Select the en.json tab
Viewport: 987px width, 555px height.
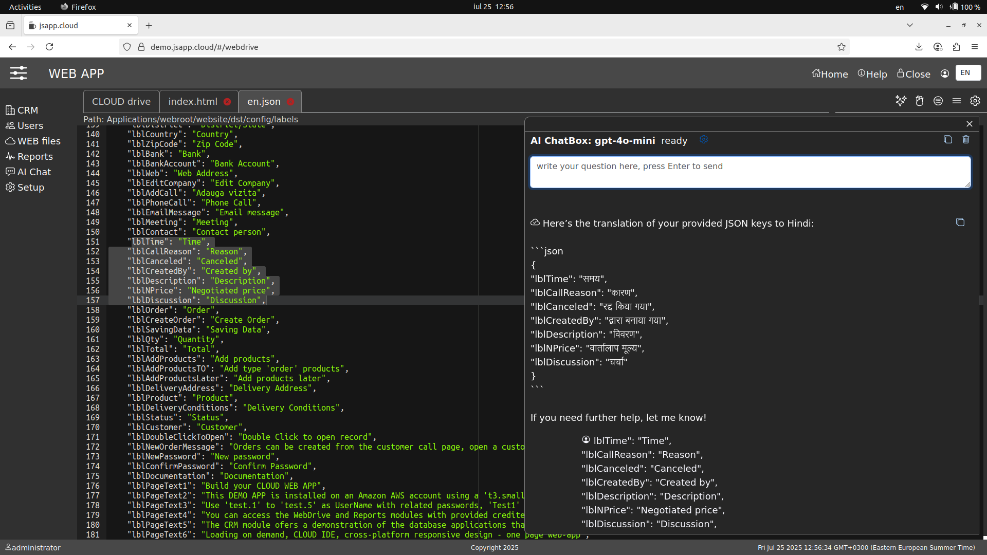(264, 102)
